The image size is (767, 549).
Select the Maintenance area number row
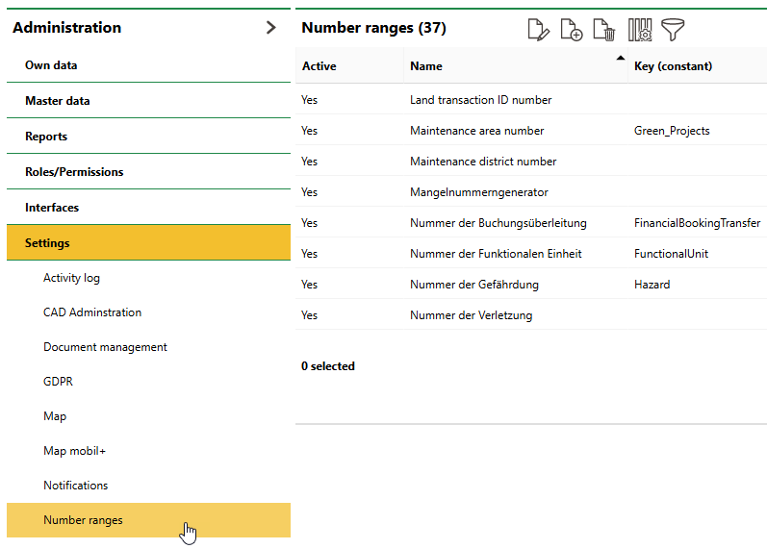[476, 131]
